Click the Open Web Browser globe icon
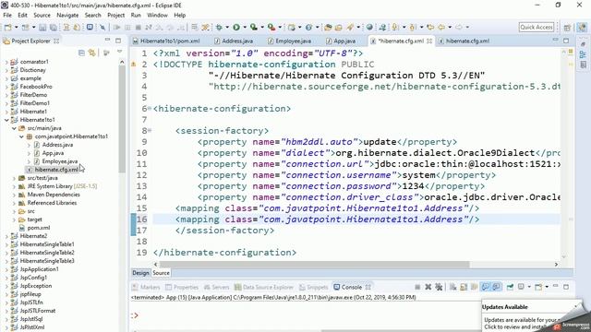The height and width of the screenshot is (332, 591). [369, 27]
